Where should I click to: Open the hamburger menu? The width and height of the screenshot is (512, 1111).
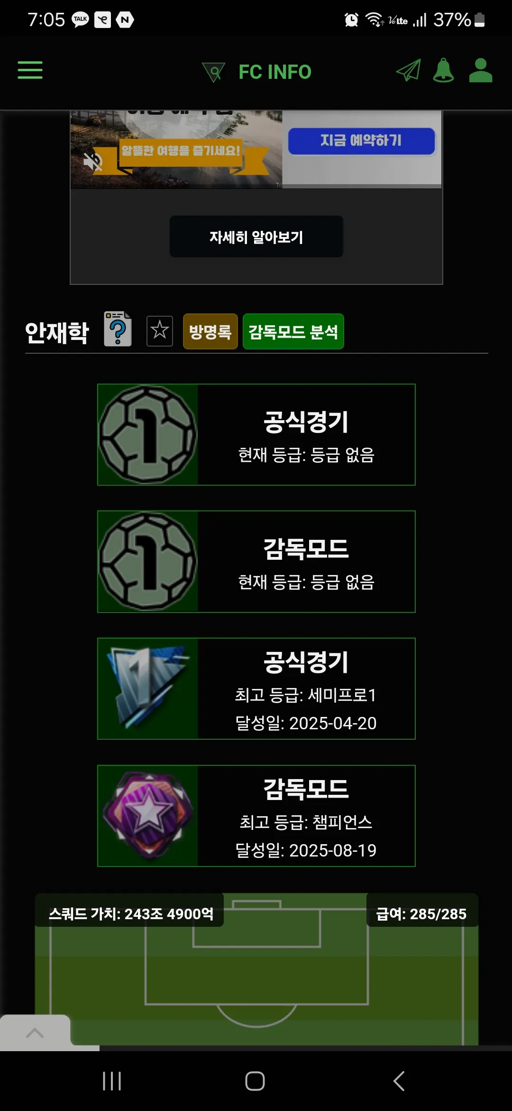(30, 70)
